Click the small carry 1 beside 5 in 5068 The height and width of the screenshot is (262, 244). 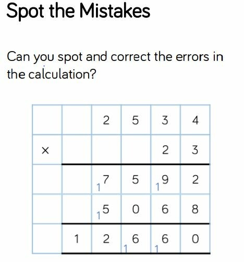point(99,216)
